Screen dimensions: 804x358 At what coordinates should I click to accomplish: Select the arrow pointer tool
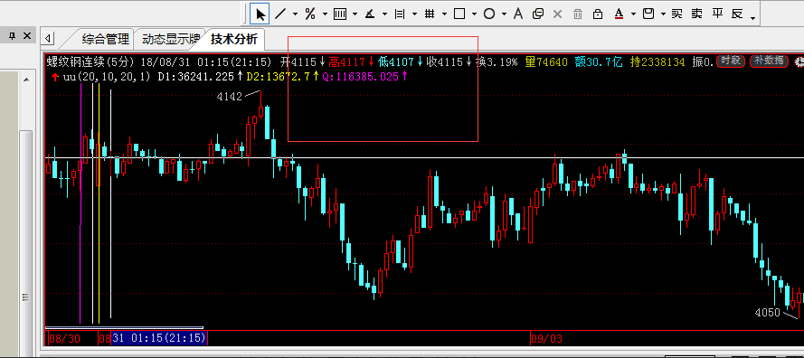tap(260, 14)
